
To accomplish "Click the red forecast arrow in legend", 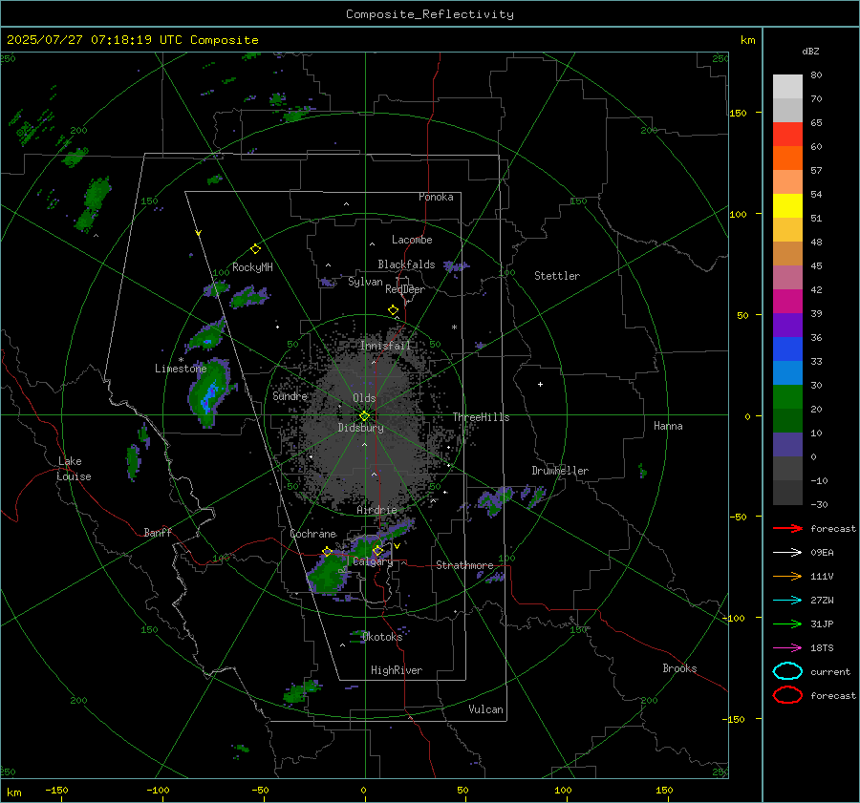I will pyautogui.click(x=787, y=528).
